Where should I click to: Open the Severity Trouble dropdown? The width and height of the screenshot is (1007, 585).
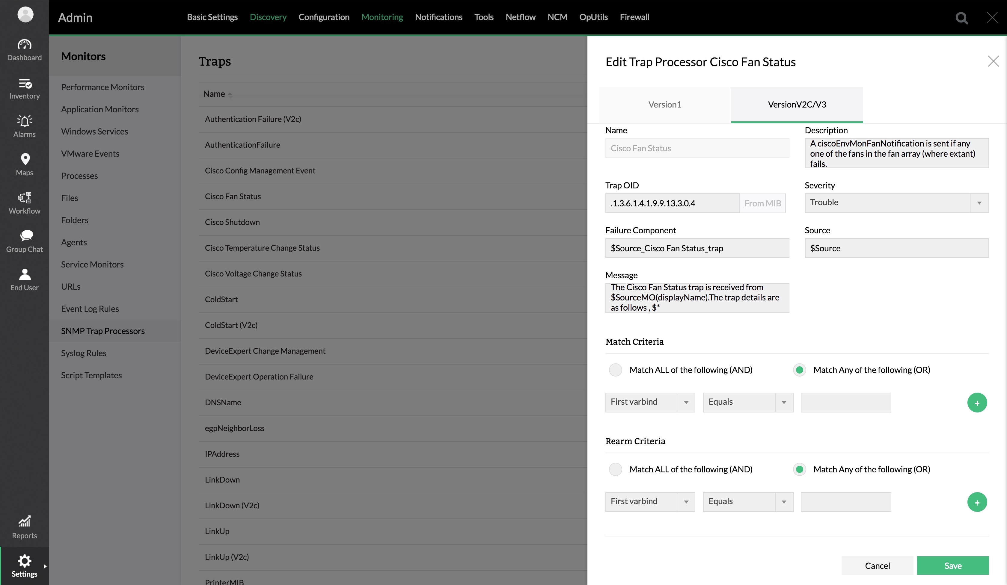pyautogui.click(x=896, y=203)
